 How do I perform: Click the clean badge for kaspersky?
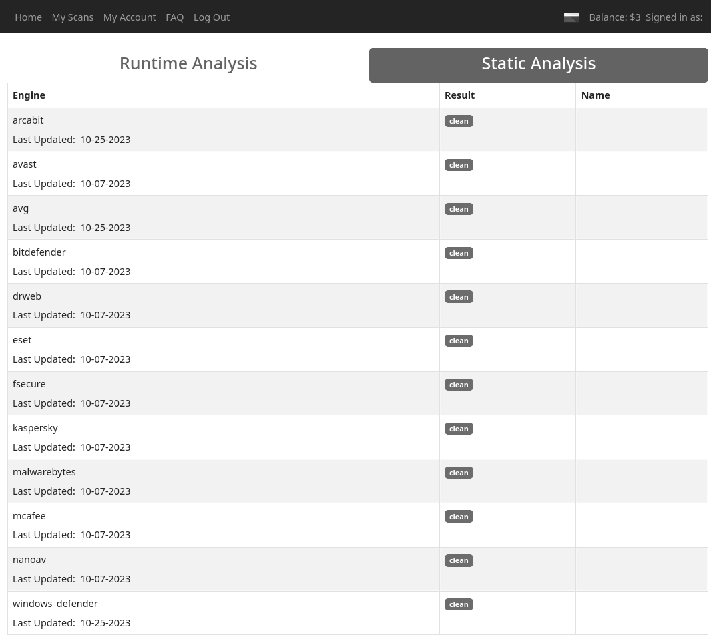coord(459,429)
